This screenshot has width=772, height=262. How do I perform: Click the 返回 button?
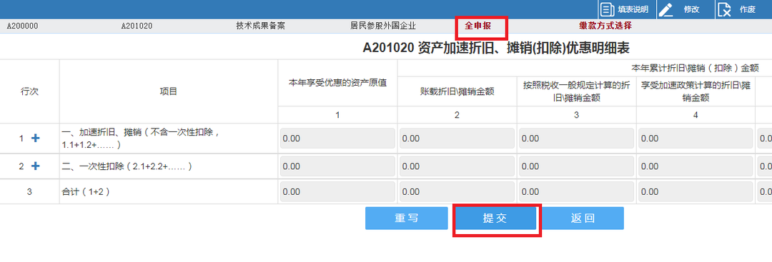click(x=583, y=218)
